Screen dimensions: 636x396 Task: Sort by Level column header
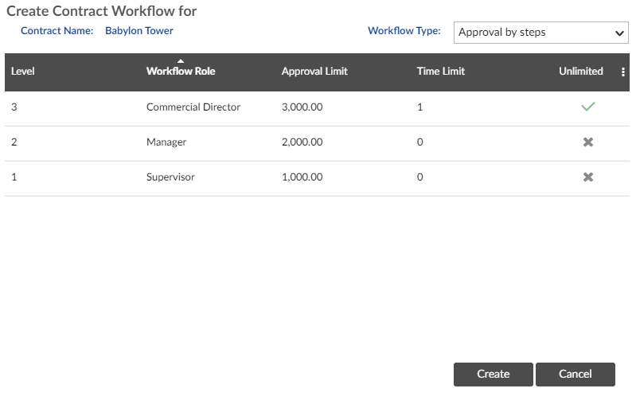(x=23, y=72)
